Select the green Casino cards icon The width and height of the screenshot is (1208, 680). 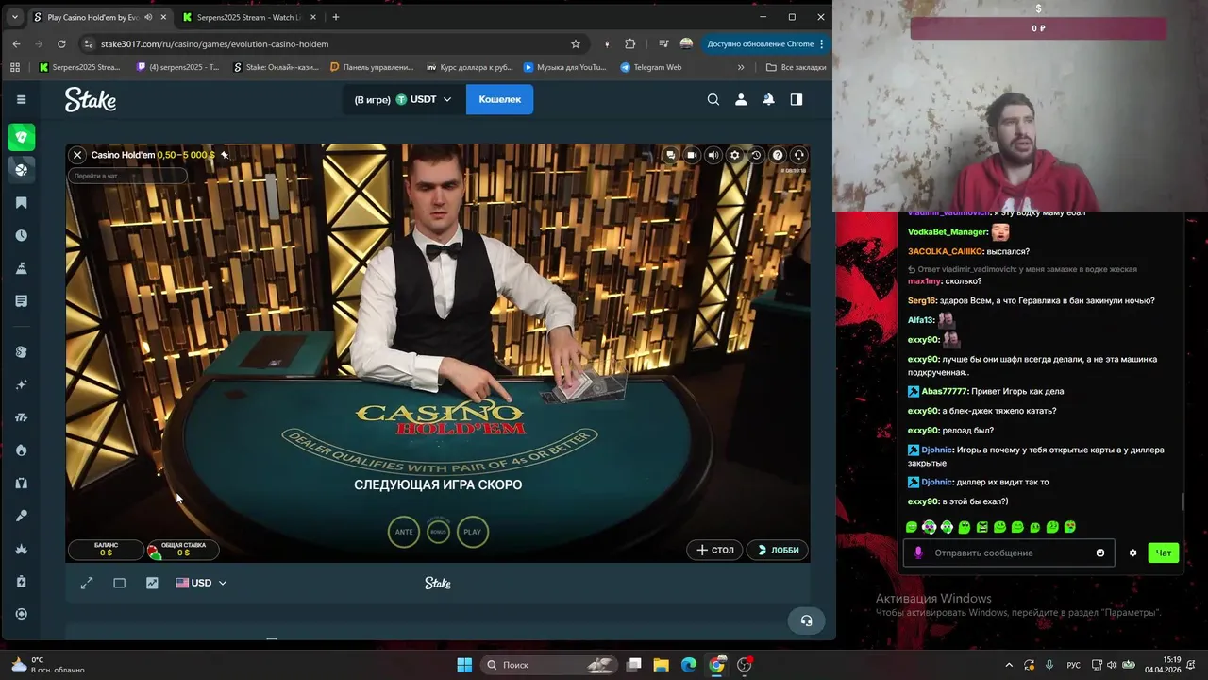21,137
